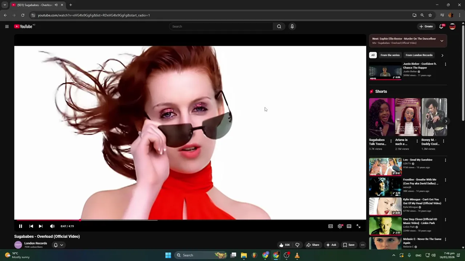Viewport: 465px width, 261px height.
Task: Seek using the video progress bar
Action: coord(190,220)
